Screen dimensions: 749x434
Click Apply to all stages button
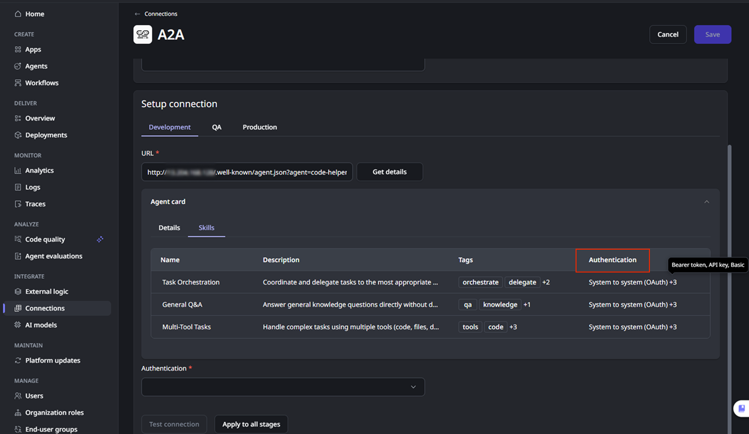(x=251, y=424)
